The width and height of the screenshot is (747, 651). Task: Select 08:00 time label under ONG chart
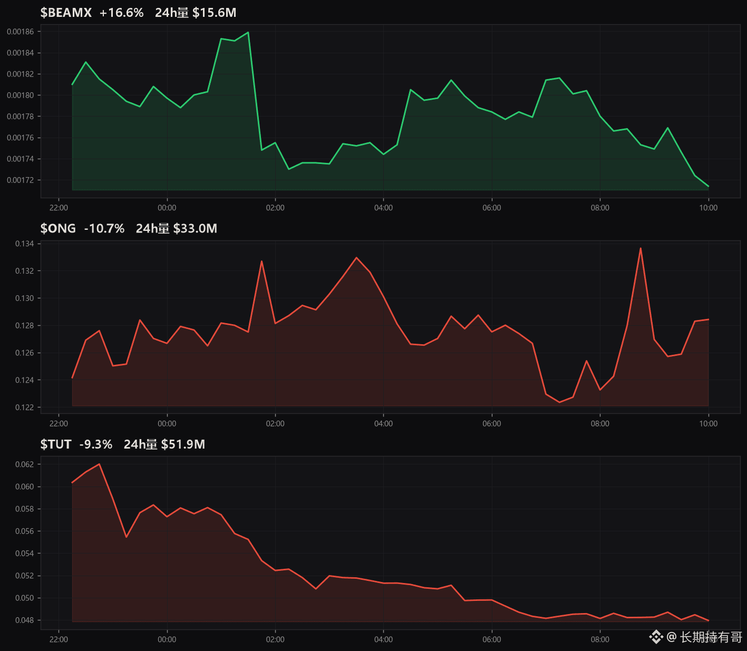click(x=600, y=424)
